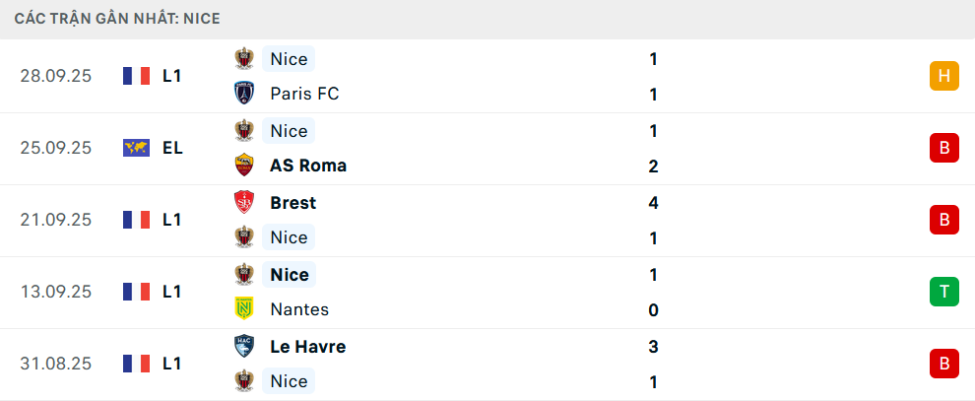Click the EL competition label

tap(172, 148)
